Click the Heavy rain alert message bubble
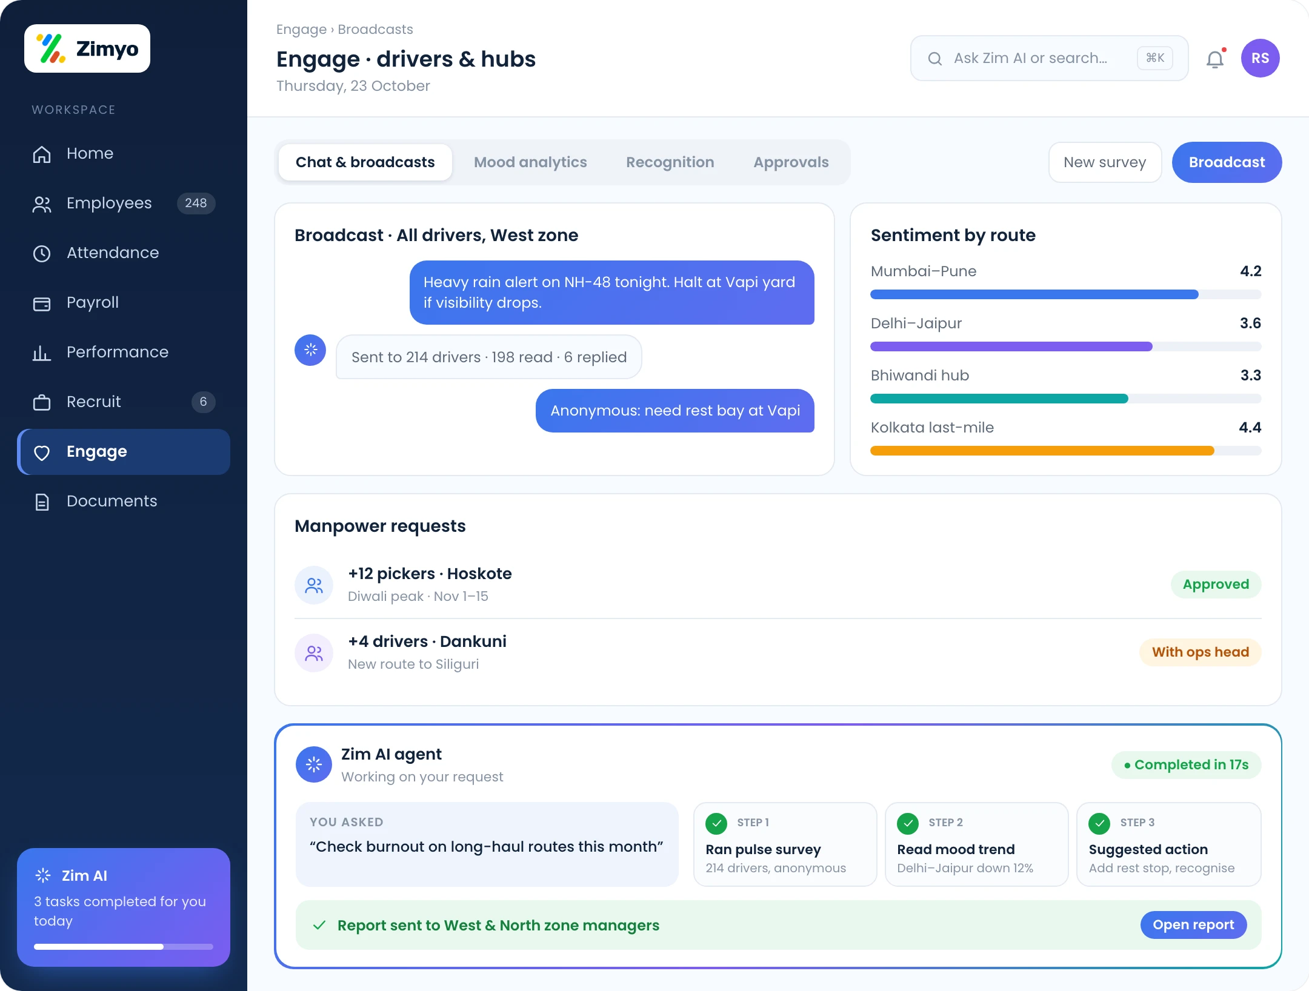Screen dimensions: 1309x991 pyautogui.click(x=611, y=293)
